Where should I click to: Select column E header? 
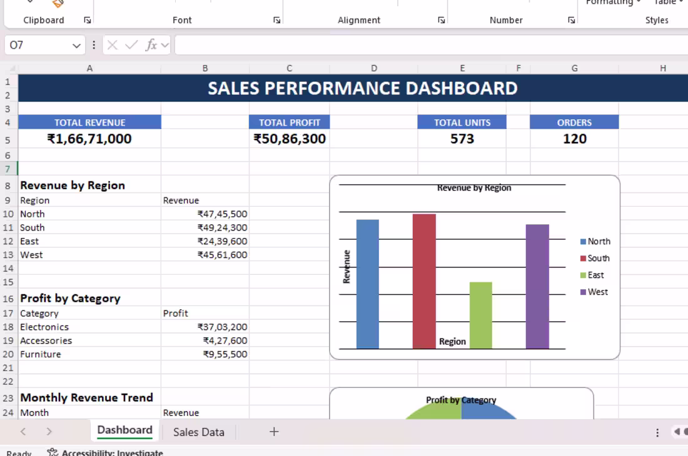[462, 68]
